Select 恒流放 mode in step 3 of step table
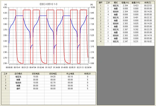 18,83
